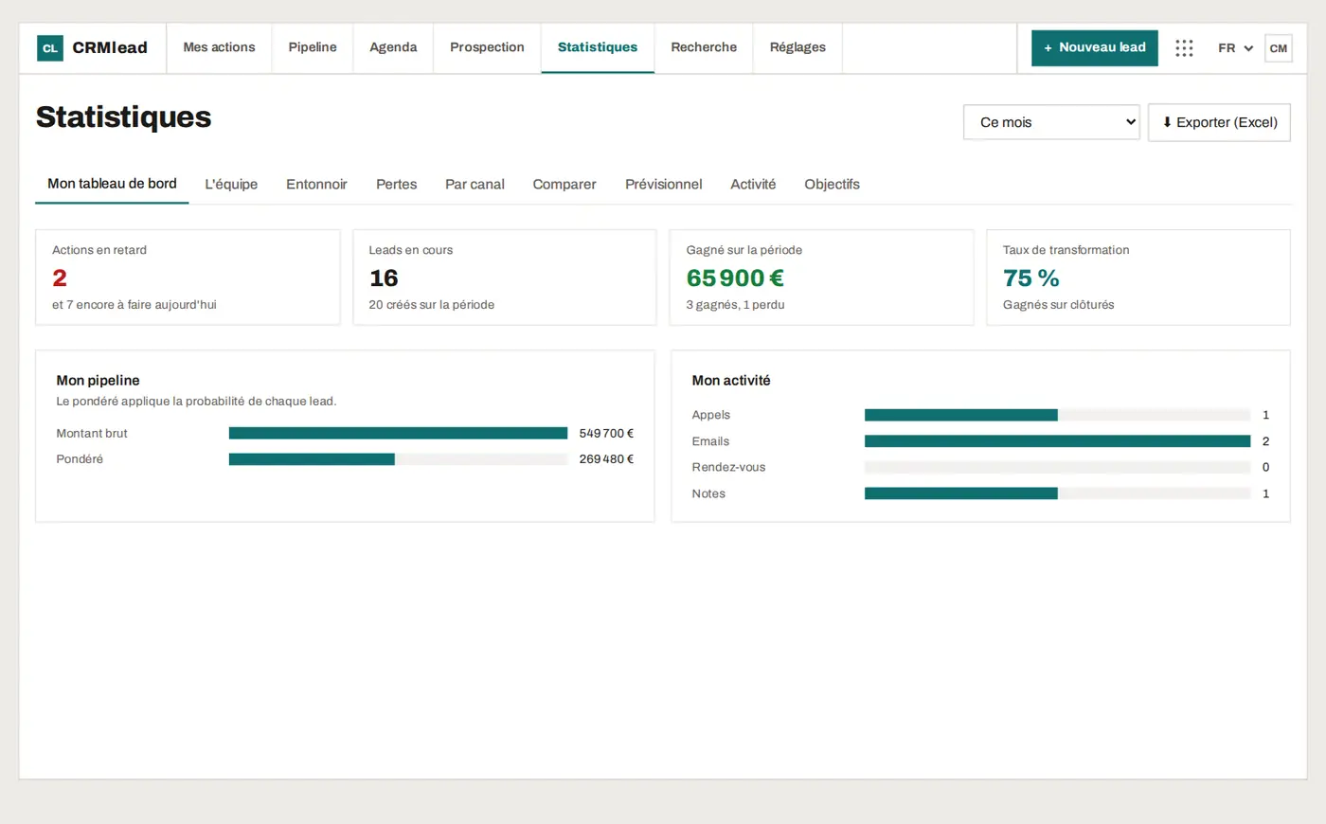The height and width of the screenshot is (824, 1326).
Task: Go to Mes actions
Action: pos(219,47)
